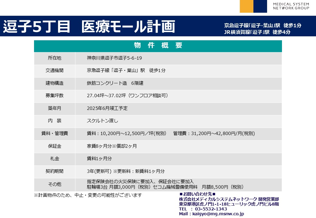Click the address '東京都港区虎ノ門1-1-18ヒューリック虎ノ門ビル8階'
Viewport: 316px width, 218px height.
tap(229, 204)
